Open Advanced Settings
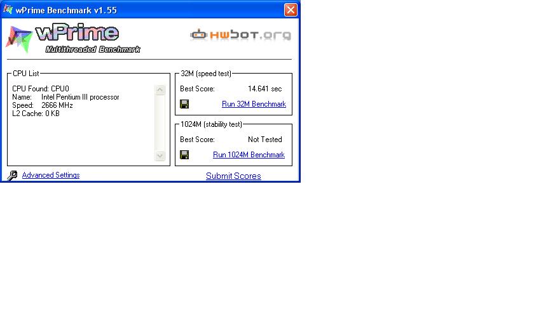The width and height of the screenshot is (534, 333). (x=51, y=175)
